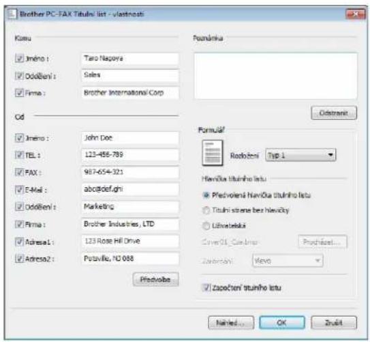This screenshot has height=342, width=370.
Task: Click the TEL field 123-456-789
Action: point(130,155)
